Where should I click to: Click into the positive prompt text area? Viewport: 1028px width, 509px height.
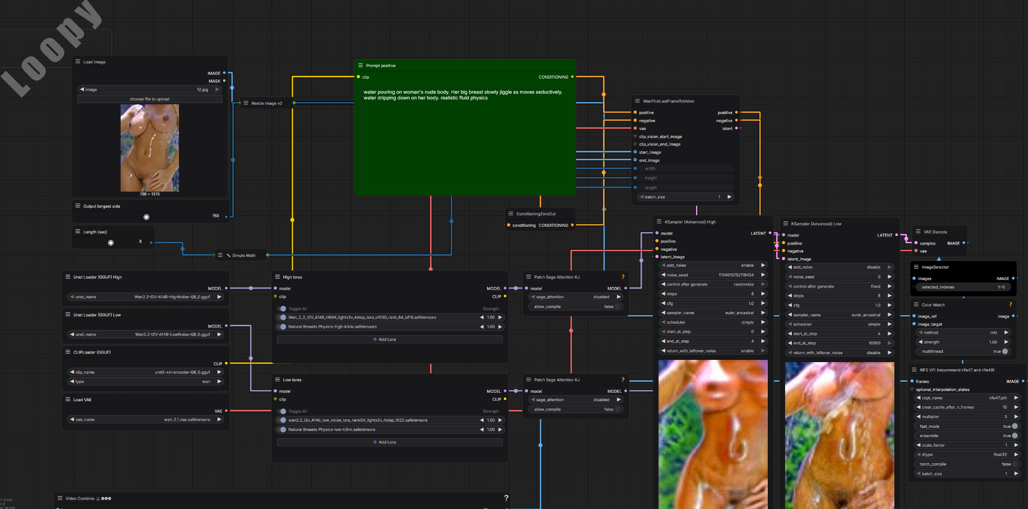tap(464, 142)
